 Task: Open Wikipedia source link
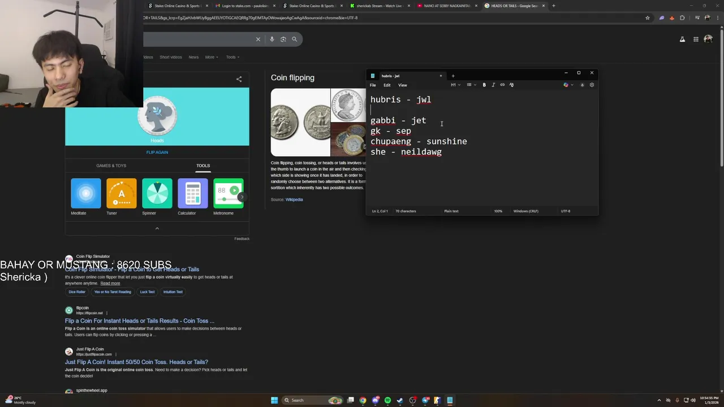[x=294, y=200]
